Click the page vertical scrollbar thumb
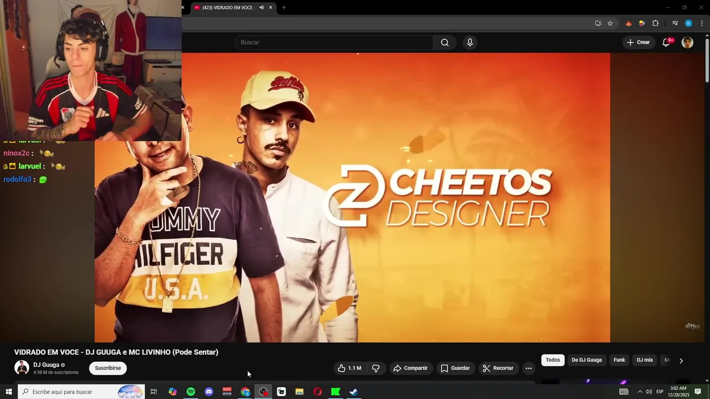710x399 pixels. click(x=707, y=60)
